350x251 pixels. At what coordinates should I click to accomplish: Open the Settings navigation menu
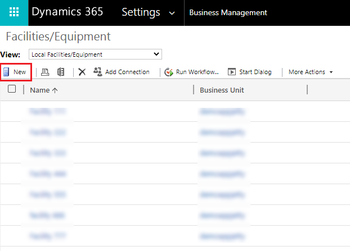coord(141,12)
